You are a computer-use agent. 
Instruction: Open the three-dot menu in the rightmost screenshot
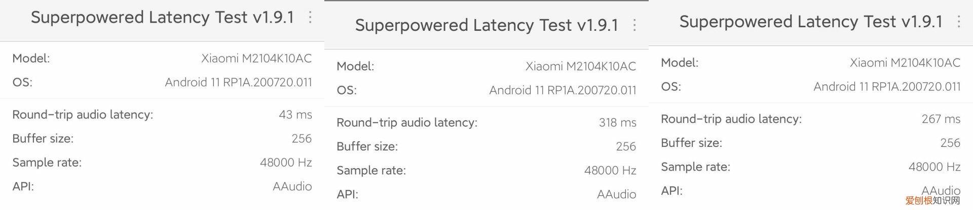[959, 21]
